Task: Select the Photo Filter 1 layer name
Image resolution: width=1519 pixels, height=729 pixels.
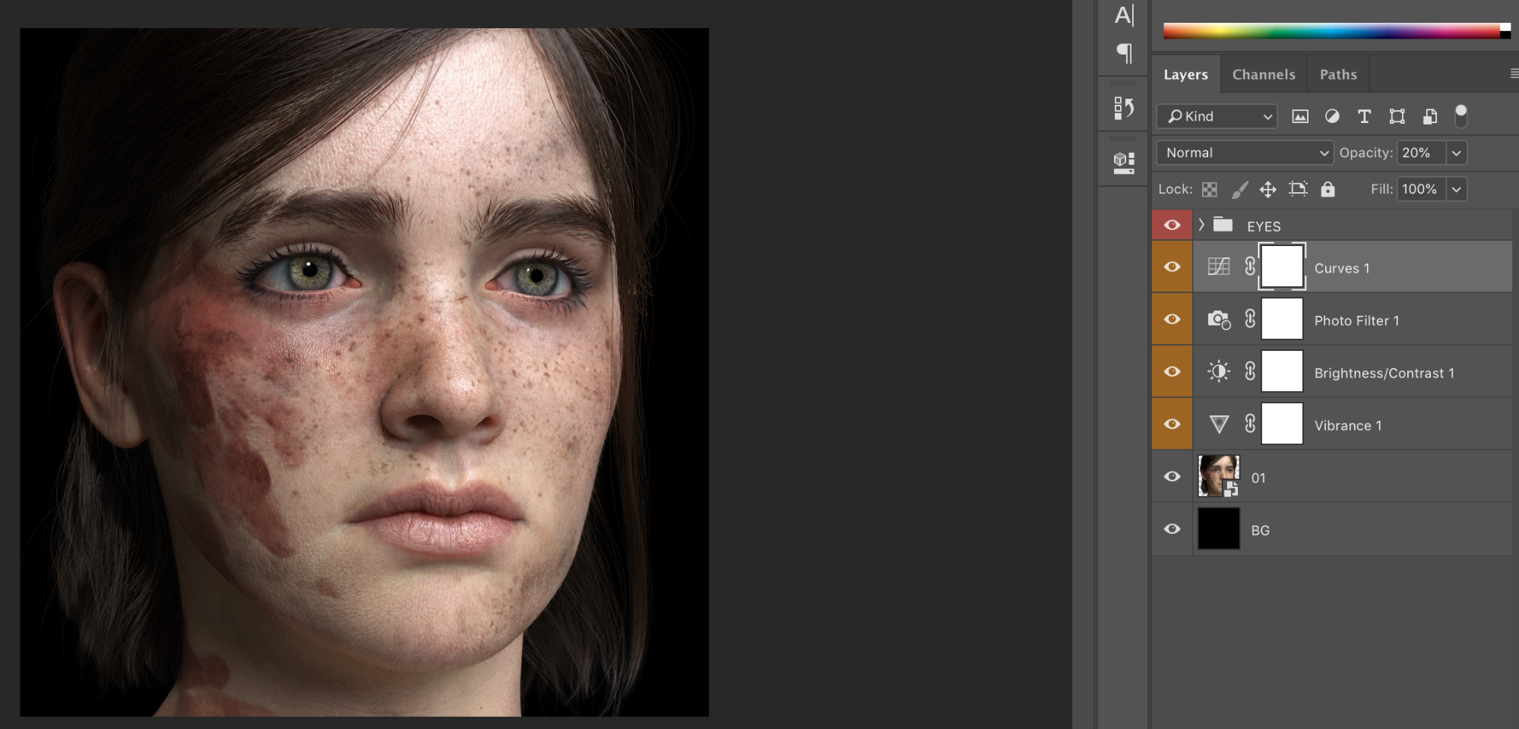Action: pyautogui.click(x=1356, y=320)
